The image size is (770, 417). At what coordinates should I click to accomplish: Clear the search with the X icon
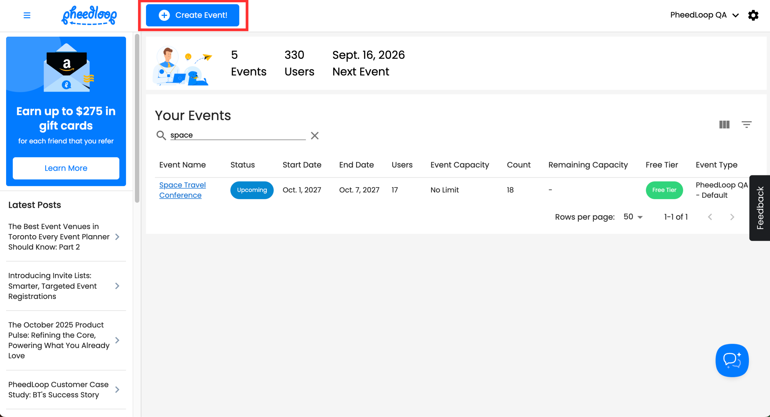(x=314, y=135)
